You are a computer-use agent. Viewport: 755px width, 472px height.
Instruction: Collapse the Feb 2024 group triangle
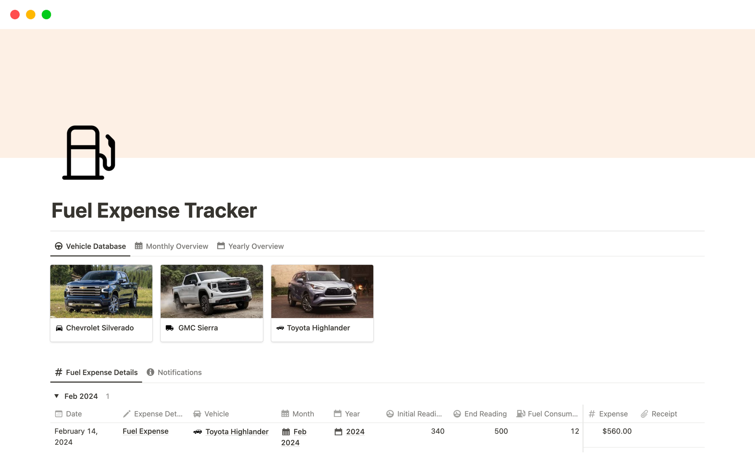click(x=56, y=396)
